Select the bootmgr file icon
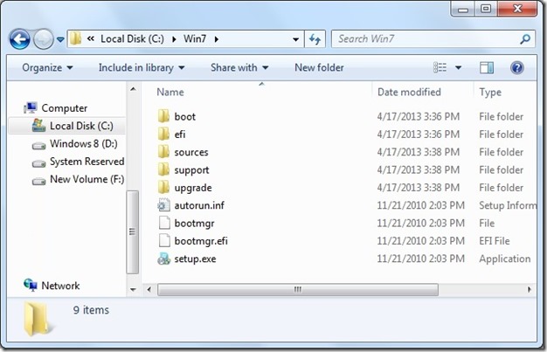Screen dimensions: 547x352 (x=164, y=223)
